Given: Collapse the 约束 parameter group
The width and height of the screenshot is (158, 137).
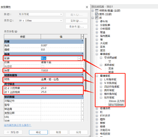Looking at the screenshot, I should pyautogui.click(x=82, y=40).
